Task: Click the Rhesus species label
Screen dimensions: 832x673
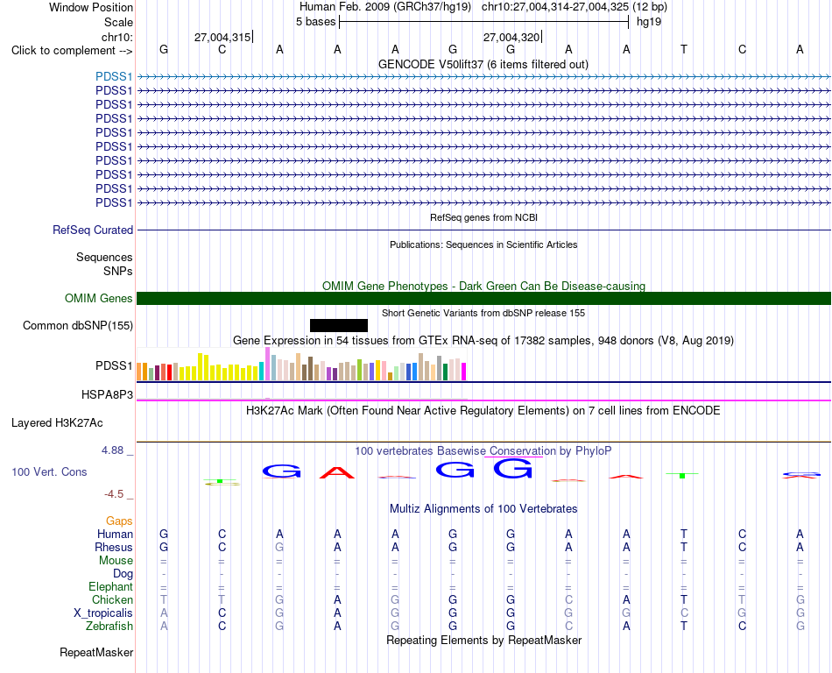Action: [114, 547]
